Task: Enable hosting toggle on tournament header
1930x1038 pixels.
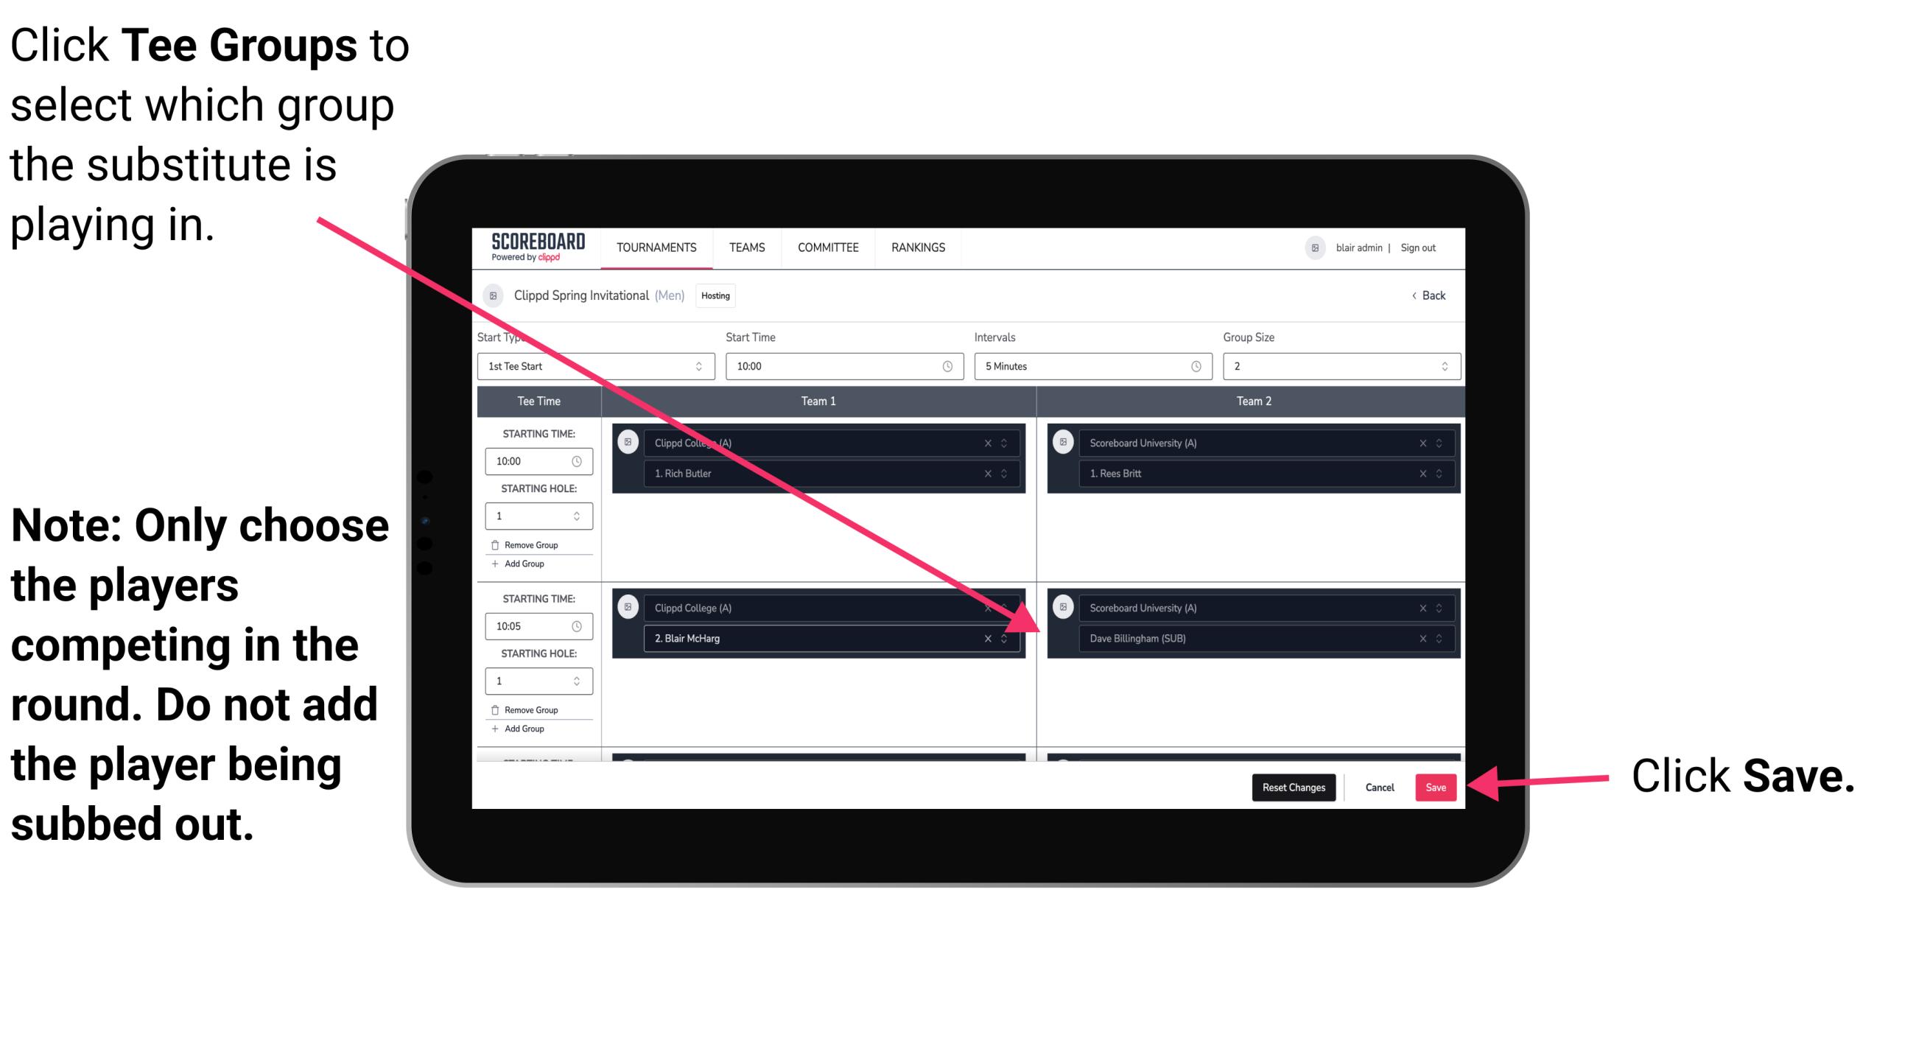Action: pos(716,295)
